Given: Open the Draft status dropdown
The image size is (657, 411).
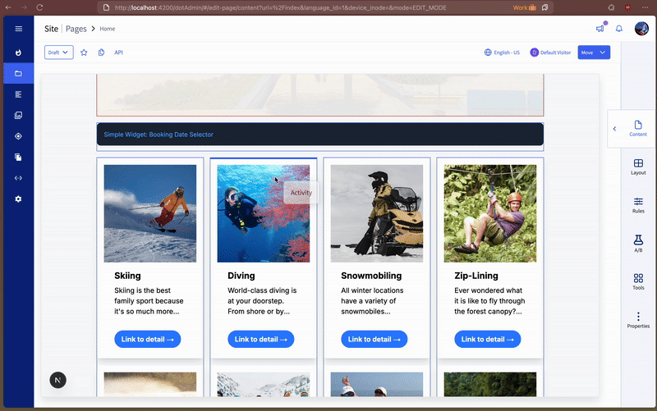Looking at the screenshot, I should [x=58, y=53].
